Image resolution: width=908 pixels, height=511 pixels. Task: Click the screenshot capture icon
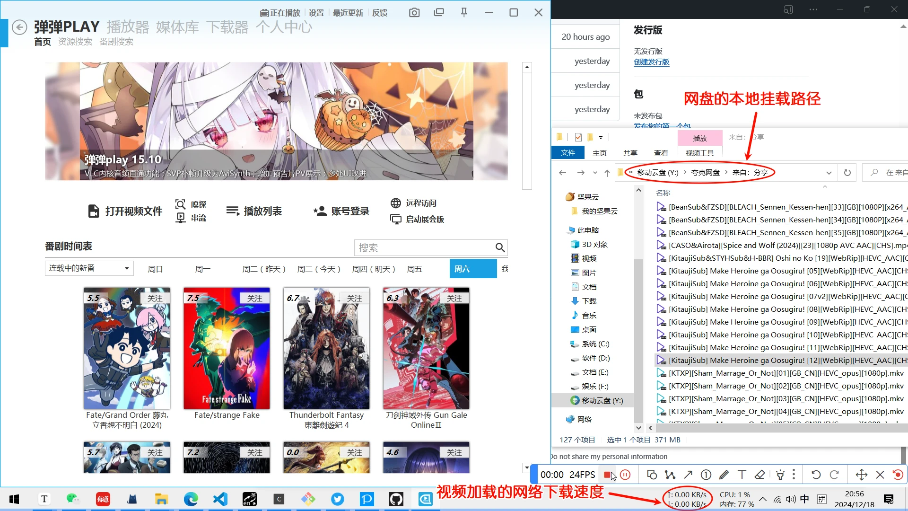point(414,12)
